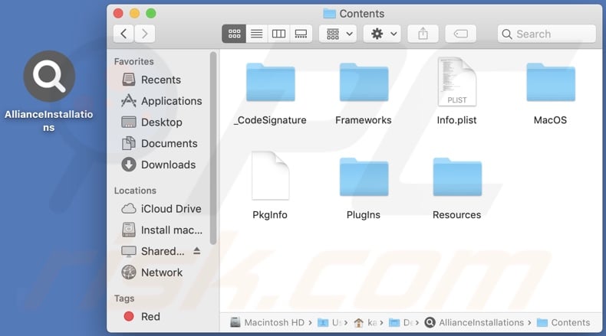Open the group-by arrangement dropdown
Viewport: 606px width, 336px height.
click(338, 34)
